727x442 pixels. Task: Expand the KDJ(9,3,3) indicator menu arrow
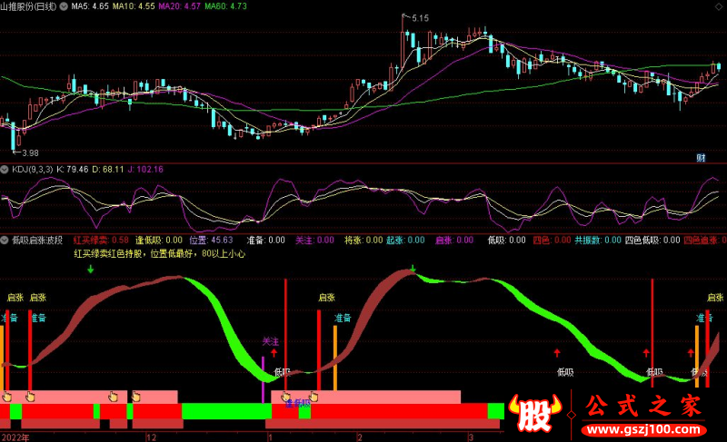click(x=5, y=170)
